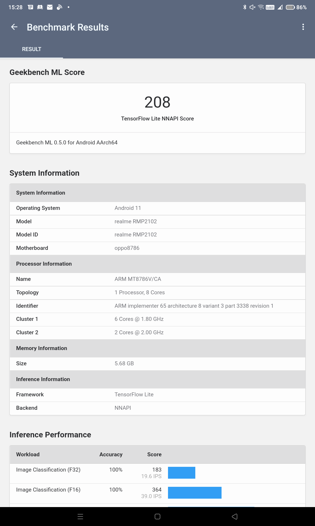Tap the muted sound status icon
The height and width of the screenshot is (526, 315).
click(253, 7)
